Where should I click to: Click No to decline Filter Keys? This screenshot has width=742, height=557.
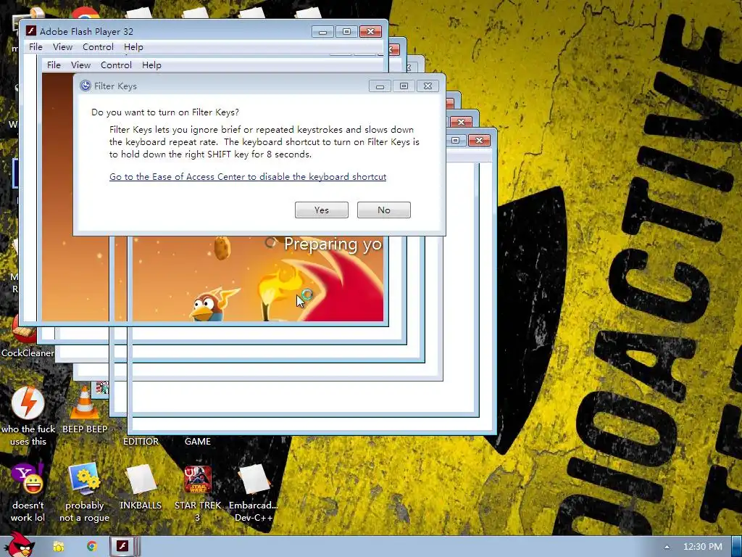click(384, 210)
